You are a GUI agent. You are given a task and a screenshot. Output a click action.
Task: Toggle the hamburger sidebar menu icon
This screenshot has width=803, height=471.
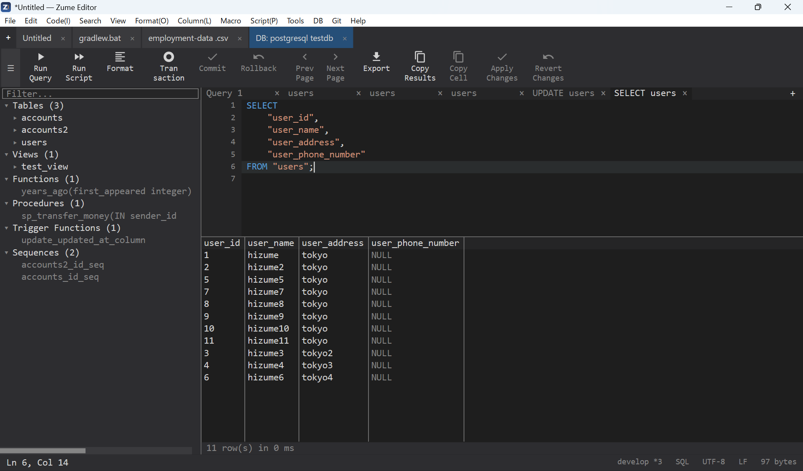(x=11, y=68)
